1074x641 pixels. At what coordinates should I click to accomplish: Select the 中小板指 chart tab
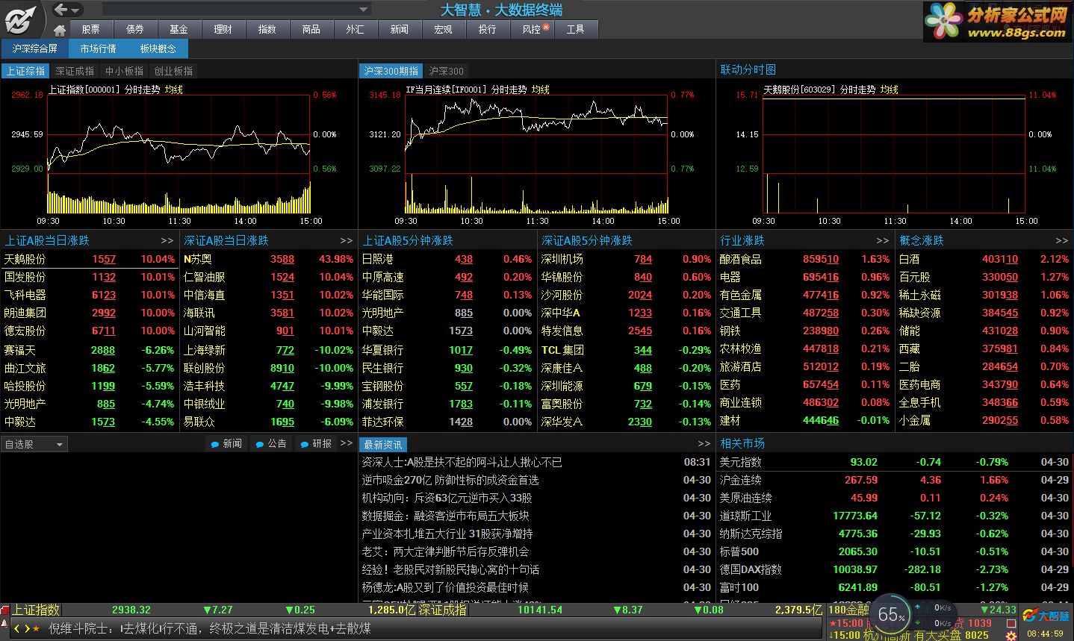click(x=124, y=71)
